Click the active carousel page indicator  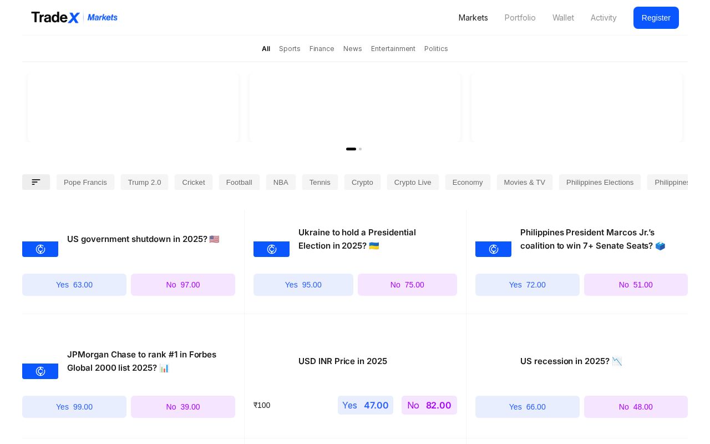[351, 149]
